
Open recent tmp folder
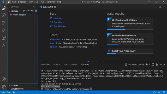pos(52,43)
